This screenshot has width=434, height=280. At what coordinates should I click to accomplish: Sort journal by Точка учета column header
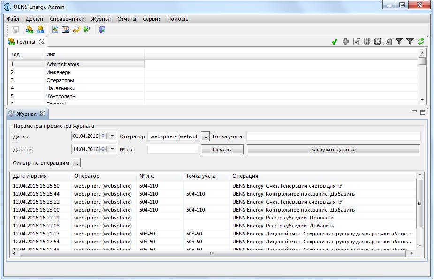206,176
